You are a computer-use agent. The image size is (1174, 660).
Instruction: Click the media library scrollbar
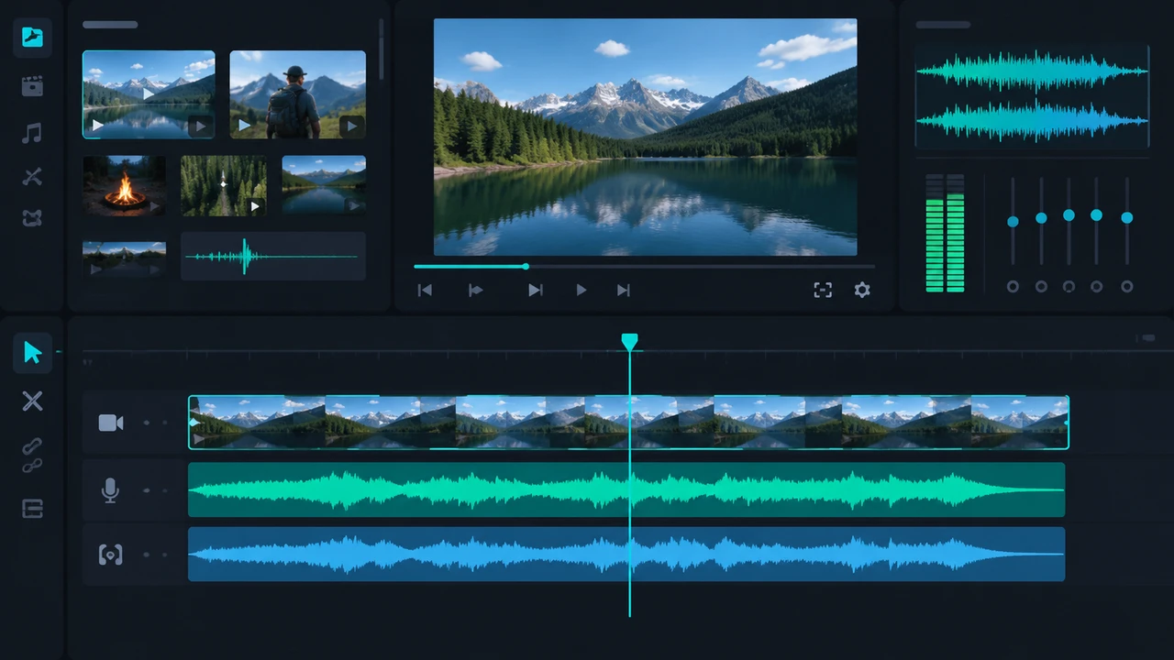pos(382,50)
